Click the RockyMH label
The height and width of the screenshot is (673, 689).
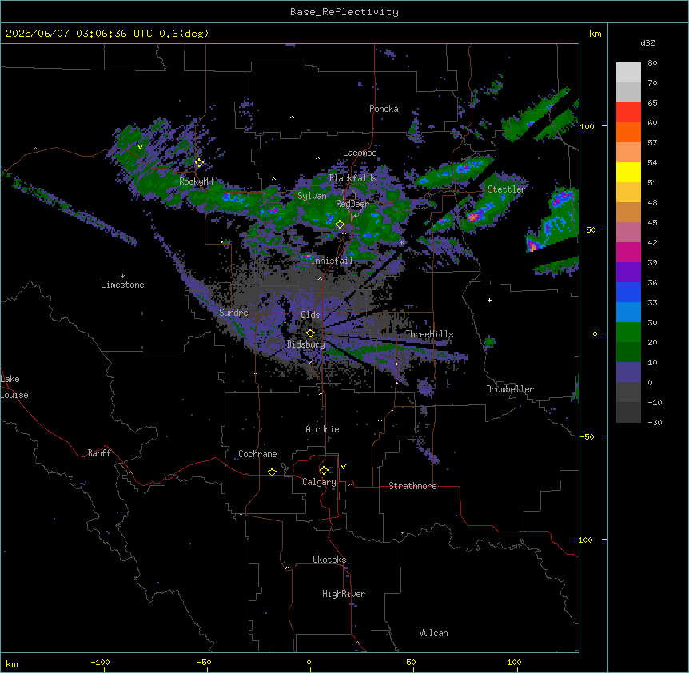(x=196, y=181)
